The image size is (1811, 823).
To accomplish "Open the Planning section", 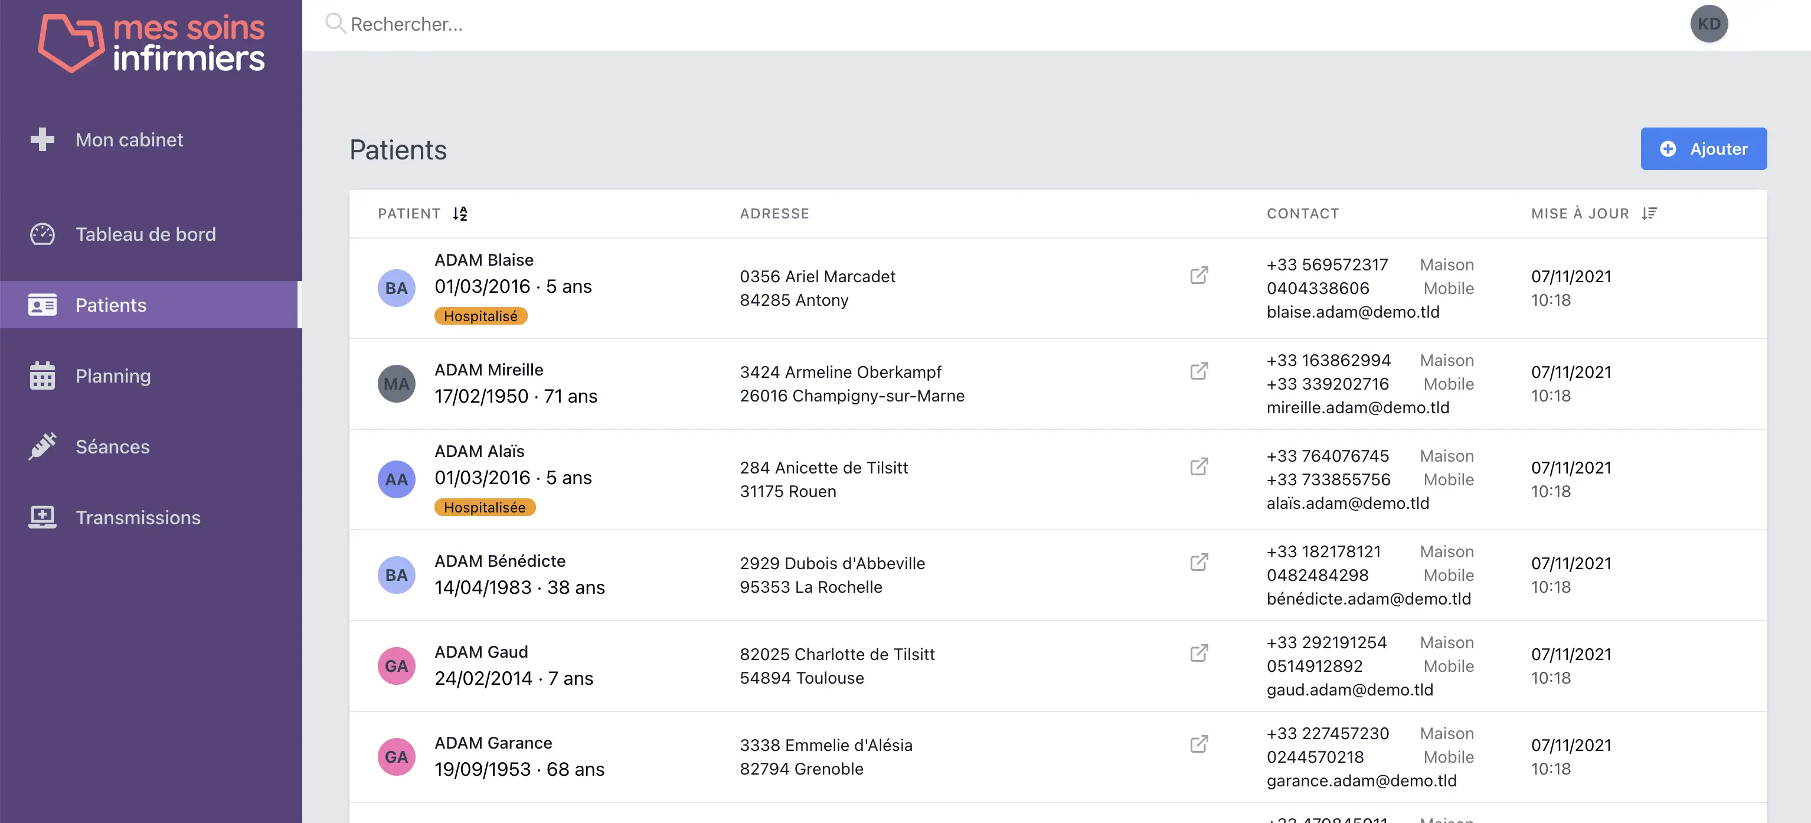I will 151,375.
